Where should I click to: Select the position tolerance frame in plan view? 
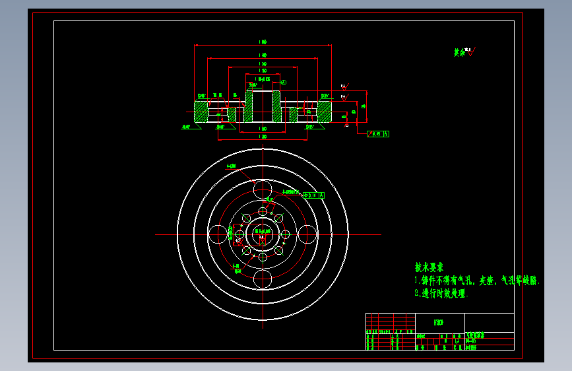coord(313,195)
